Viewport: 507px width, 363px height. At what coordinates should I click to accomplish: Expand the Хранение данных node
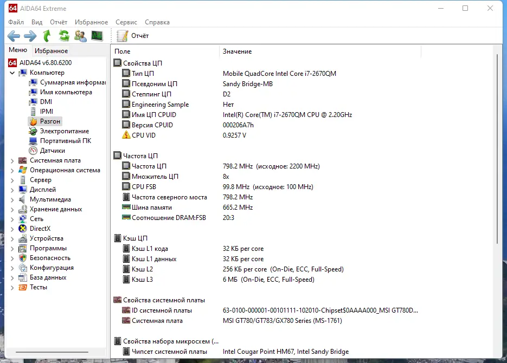[x=12, y=209]
